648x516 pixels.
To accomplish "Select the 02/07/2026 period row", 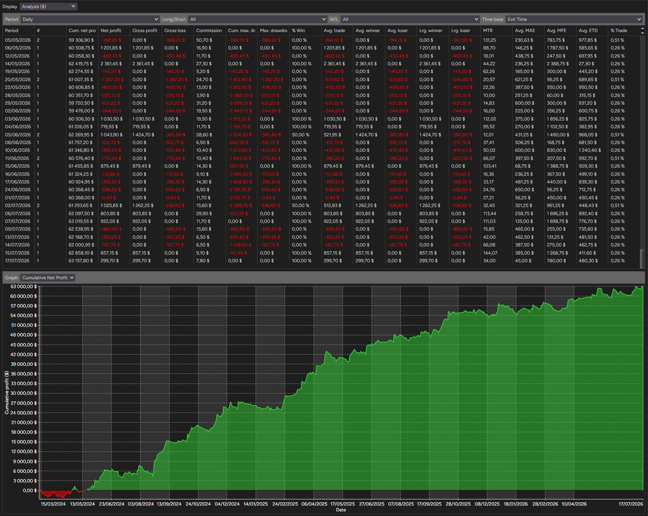I will click(322, 205).
